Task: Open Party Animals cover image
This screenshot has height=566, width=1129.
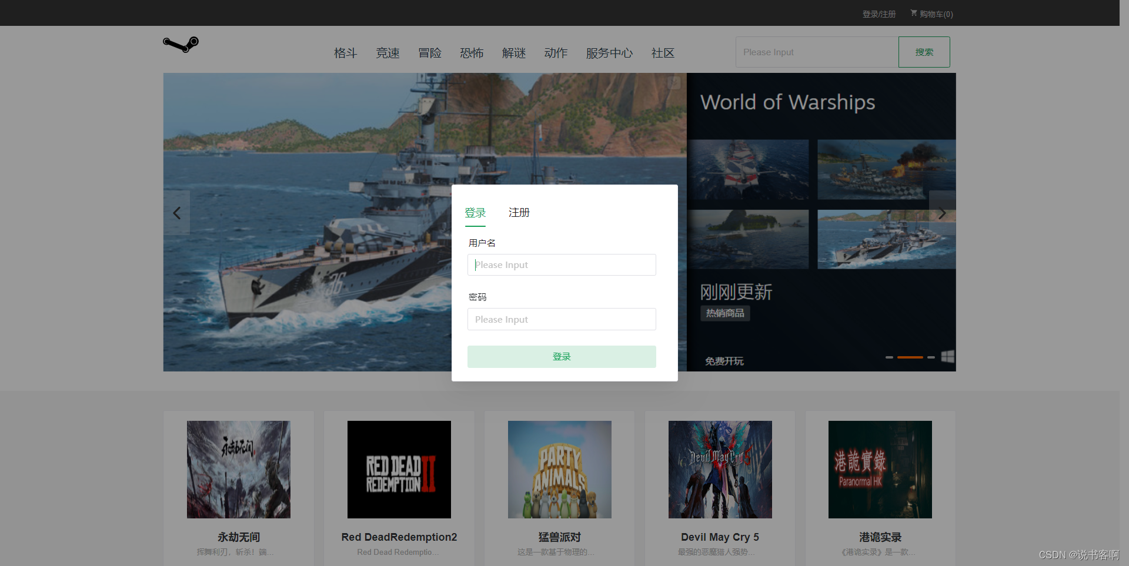Action: pos(560,470)
